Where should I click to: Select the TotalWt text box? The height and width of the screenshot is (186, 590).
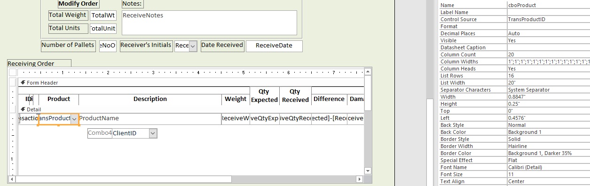coord(103,15)
